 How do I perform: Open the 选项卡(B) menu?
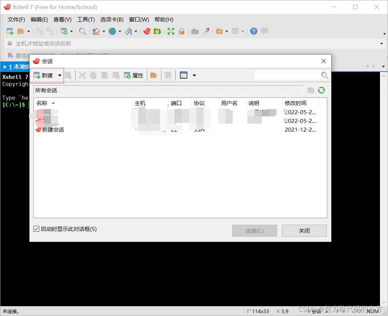pos(112,20)
